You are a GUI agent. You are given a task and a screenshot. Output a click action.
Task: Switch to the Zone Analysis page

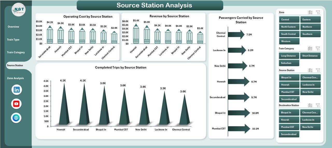click(x=15, y=78)
